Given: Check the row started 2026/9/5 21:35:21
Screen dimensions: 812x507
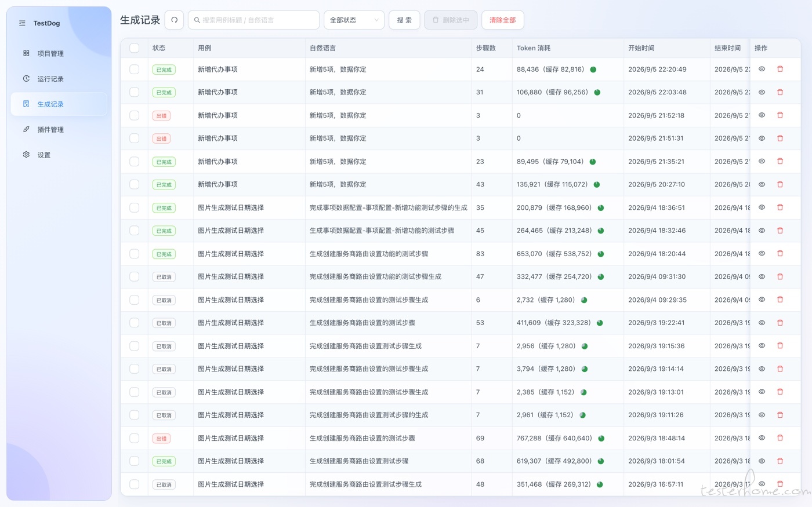Looking at the screenshot, I should [135, 162].
